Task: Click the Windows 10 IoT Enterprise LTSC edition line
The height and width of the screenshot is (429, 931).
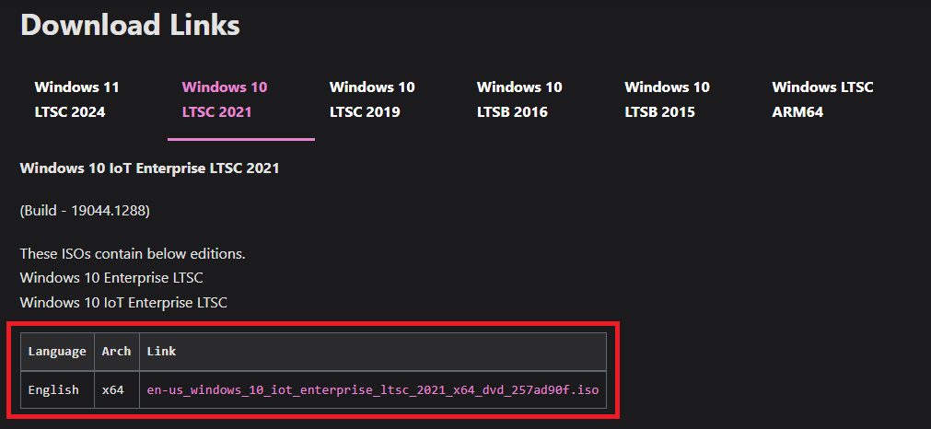Action: click(123, 303)
